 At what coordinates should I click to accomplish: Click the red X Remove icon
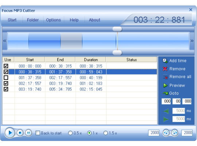[165, 69]
